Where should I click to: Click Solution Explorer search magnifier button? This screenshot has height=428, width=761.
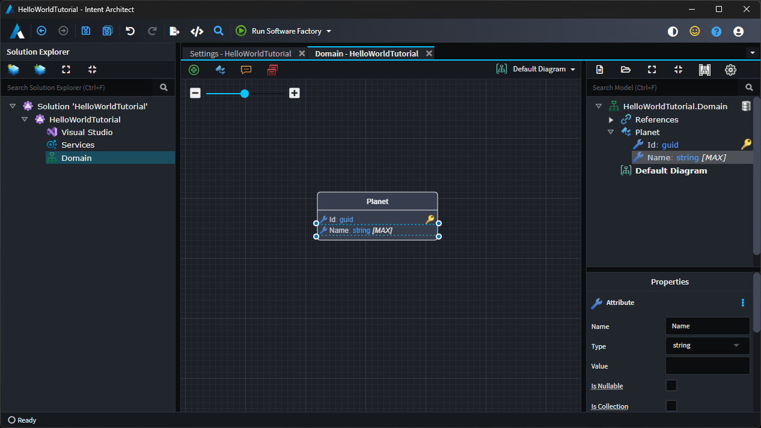pos(164,87)
